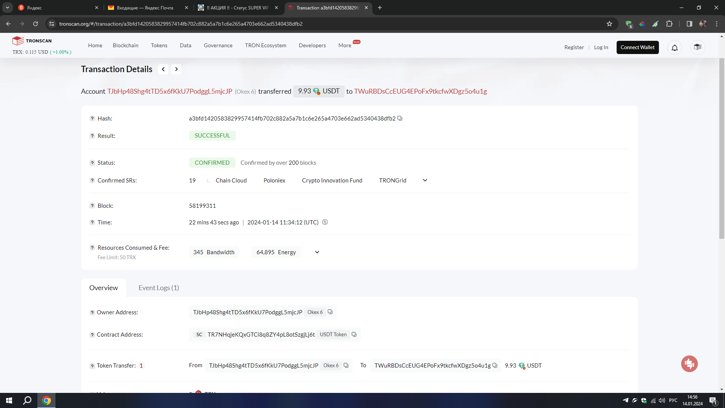
Task: Open Windows taskbar search
Action: tap(27, 400)
